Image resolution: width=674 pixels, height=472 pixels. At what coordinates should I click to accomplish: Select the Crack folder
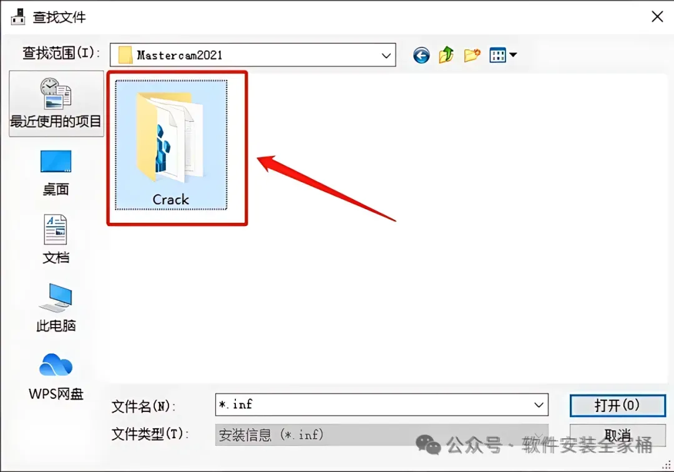pyautogui.click(x=170, y=145)
